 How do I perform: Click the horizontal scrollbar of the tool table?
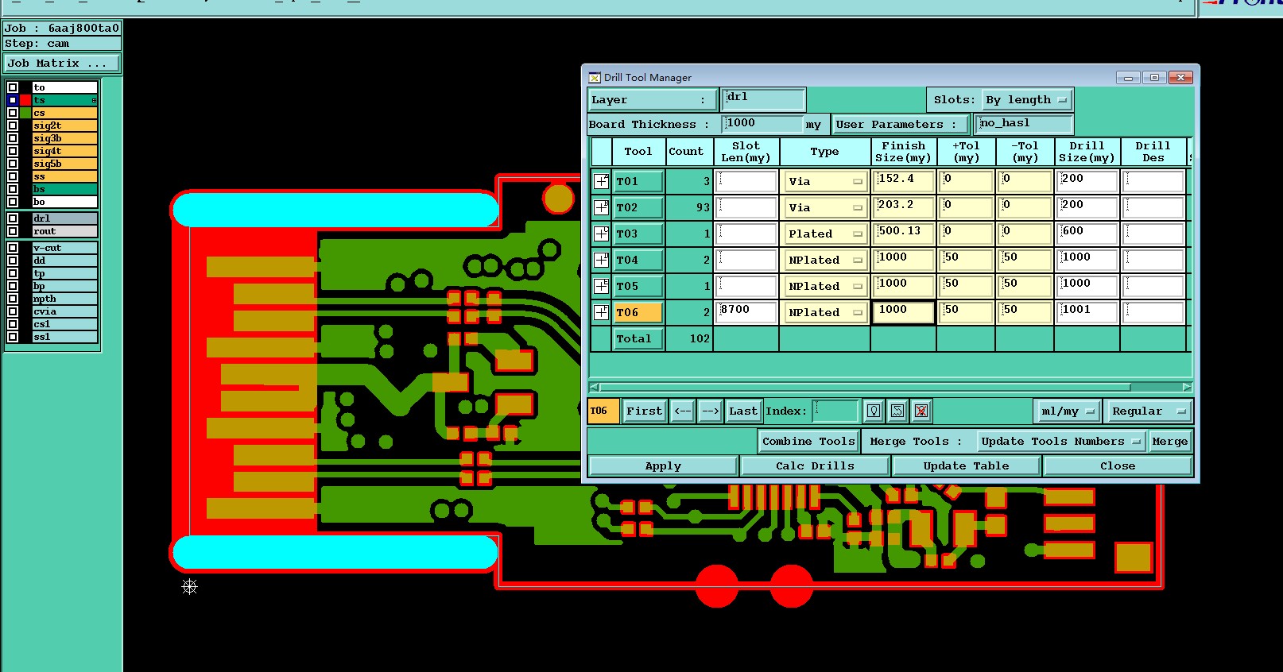pyautogui.click(x=890, y=387)
